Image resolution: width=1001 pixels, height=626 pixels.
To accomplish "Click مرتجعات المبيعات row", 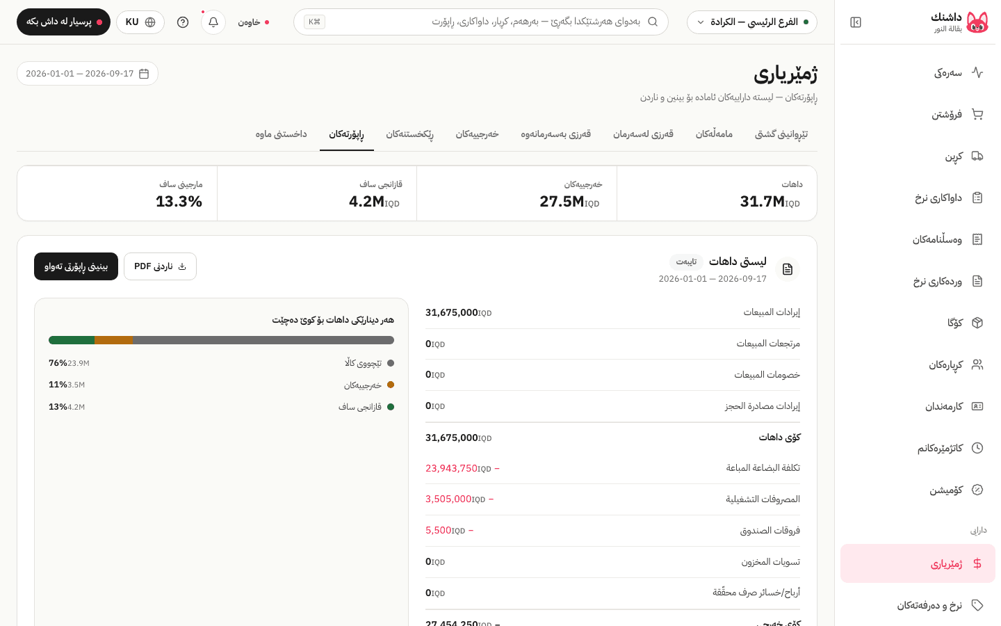I will pyautogui.click(x=612, y=344).
